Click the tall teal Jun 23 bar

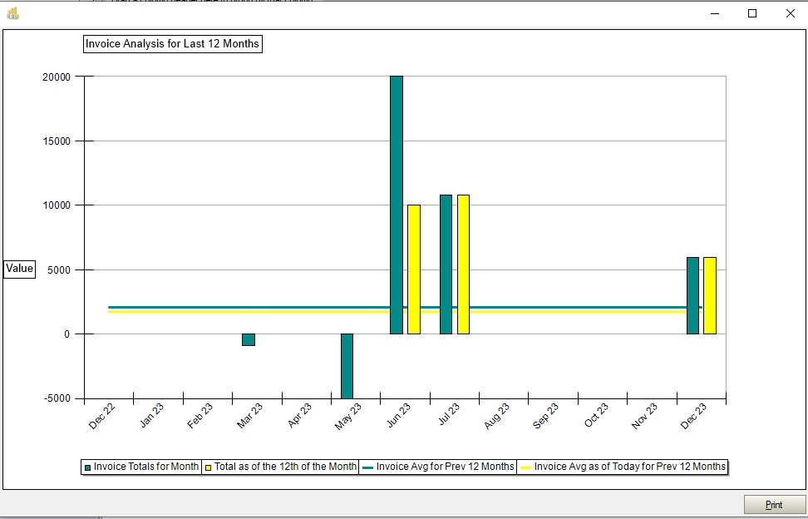[397, 205]
